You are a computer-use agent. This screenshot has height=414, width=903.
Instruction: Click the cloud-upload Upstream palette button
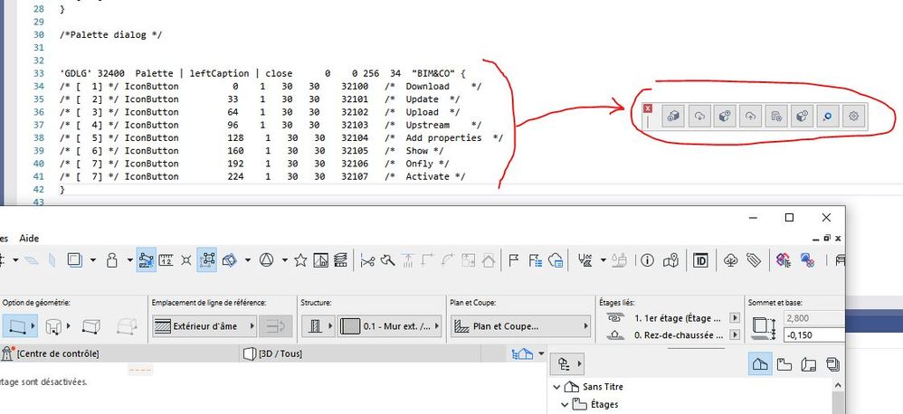(750, 116)
